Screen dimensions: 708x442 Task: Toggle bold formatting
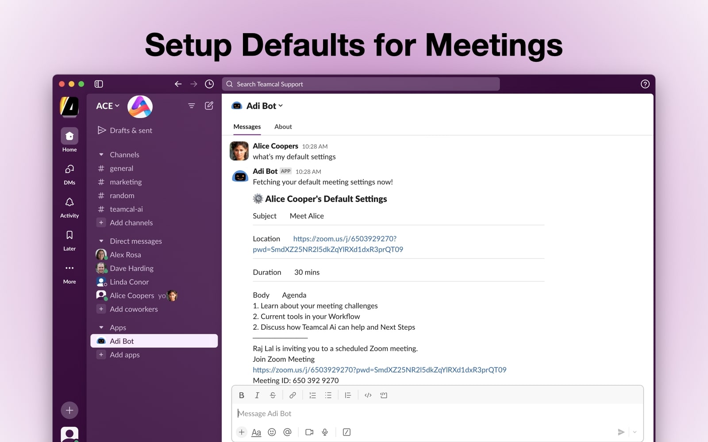point(242,395)
